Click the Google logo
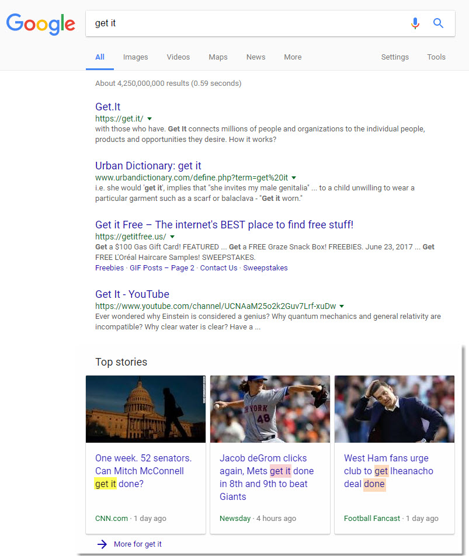This screenshot has height=556, width=469. click(x=40, y=24)
